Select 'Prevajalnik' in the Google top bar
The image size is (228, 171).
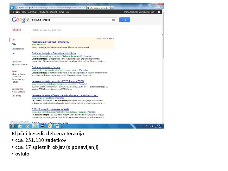coord(44,12)
